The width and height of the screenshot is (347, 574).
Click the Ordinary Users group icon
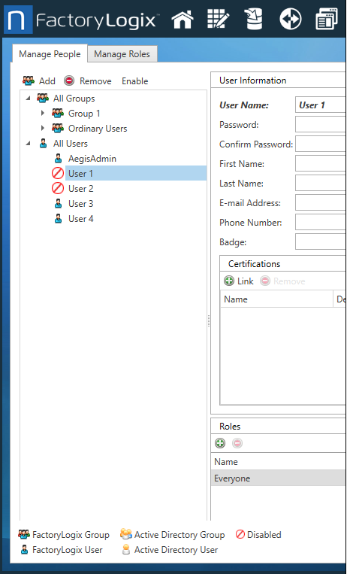tap(58, 128)
